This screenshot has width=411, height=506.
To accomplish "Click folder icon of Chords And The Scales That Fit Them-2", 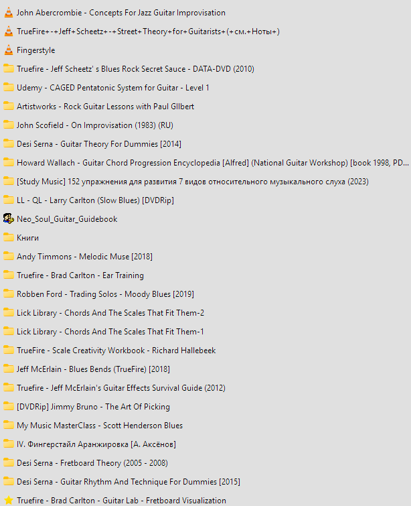I will point(9,312).
